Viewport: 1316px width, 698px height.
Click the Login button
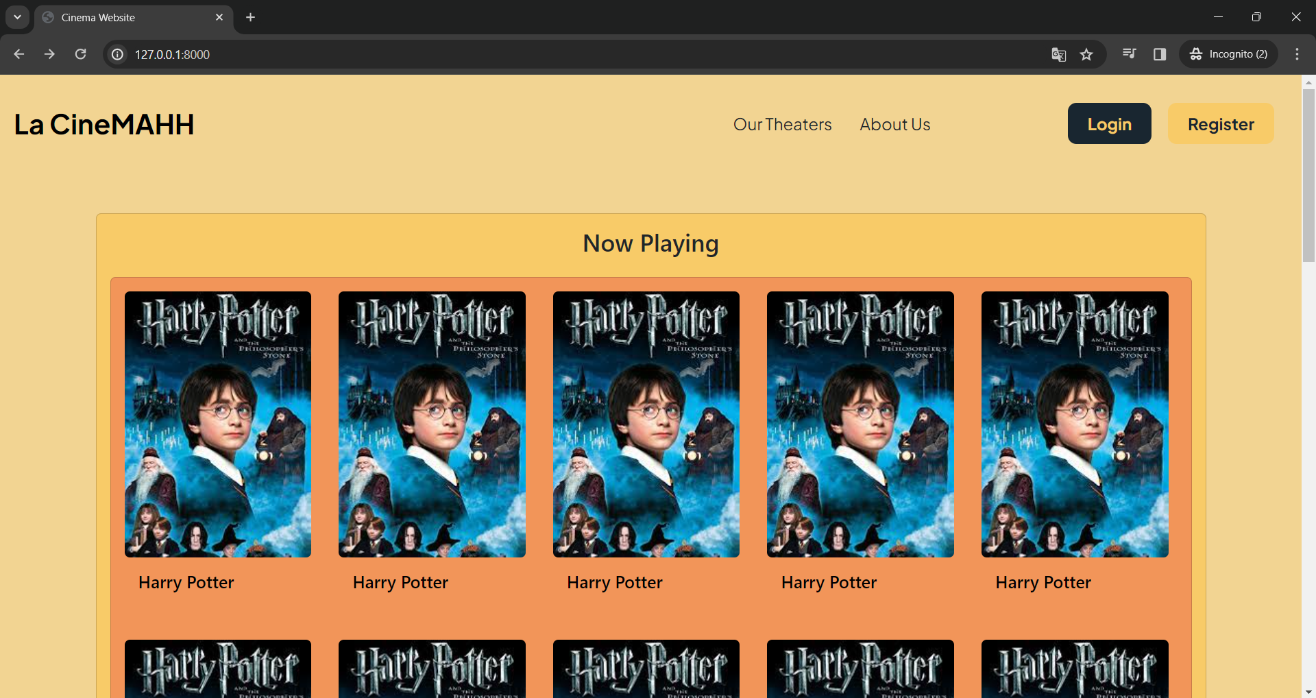1109,123
